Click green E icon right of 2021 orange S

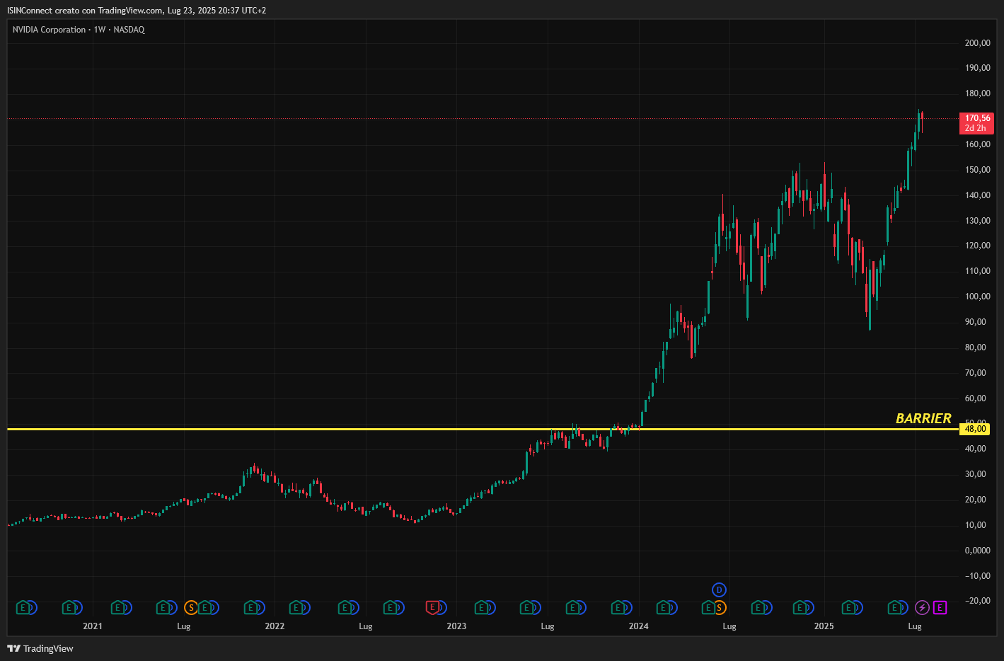click(204, 607)
